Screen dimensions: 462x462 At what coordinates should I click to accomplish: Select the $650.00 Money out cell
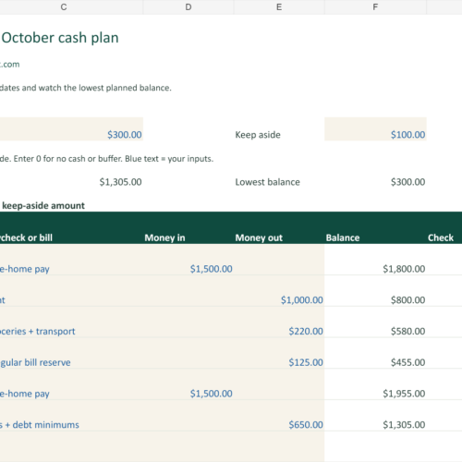point(279,416)
